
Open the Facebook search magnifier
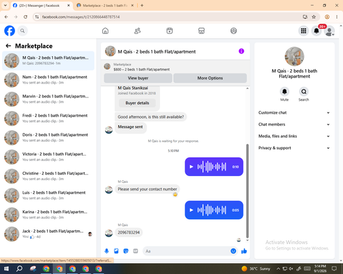23,31
